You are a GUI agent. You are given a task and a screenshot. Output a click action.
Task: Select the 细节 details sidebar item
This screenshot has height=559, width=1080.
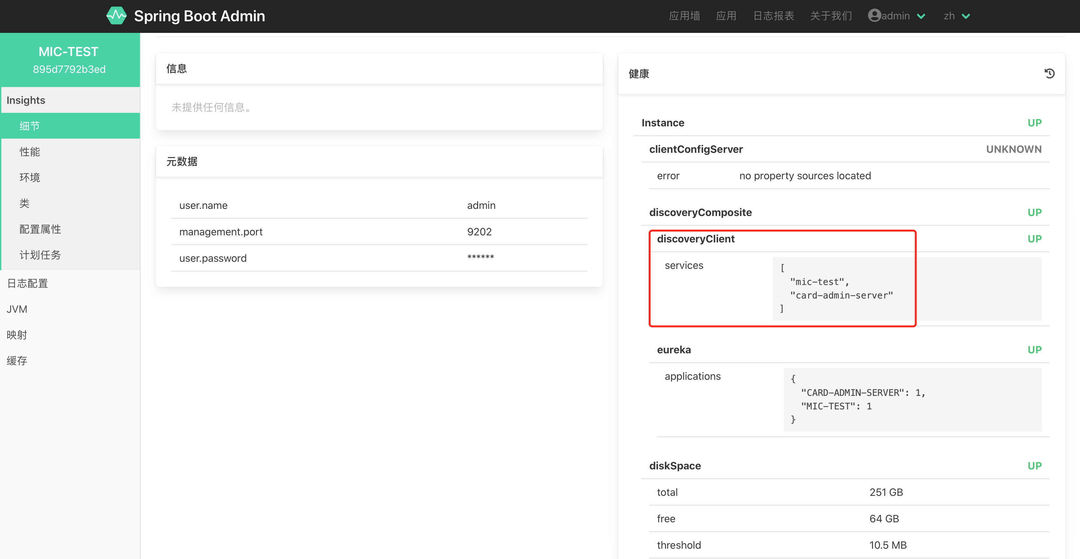pyautogui.click(x=70, y=126)
